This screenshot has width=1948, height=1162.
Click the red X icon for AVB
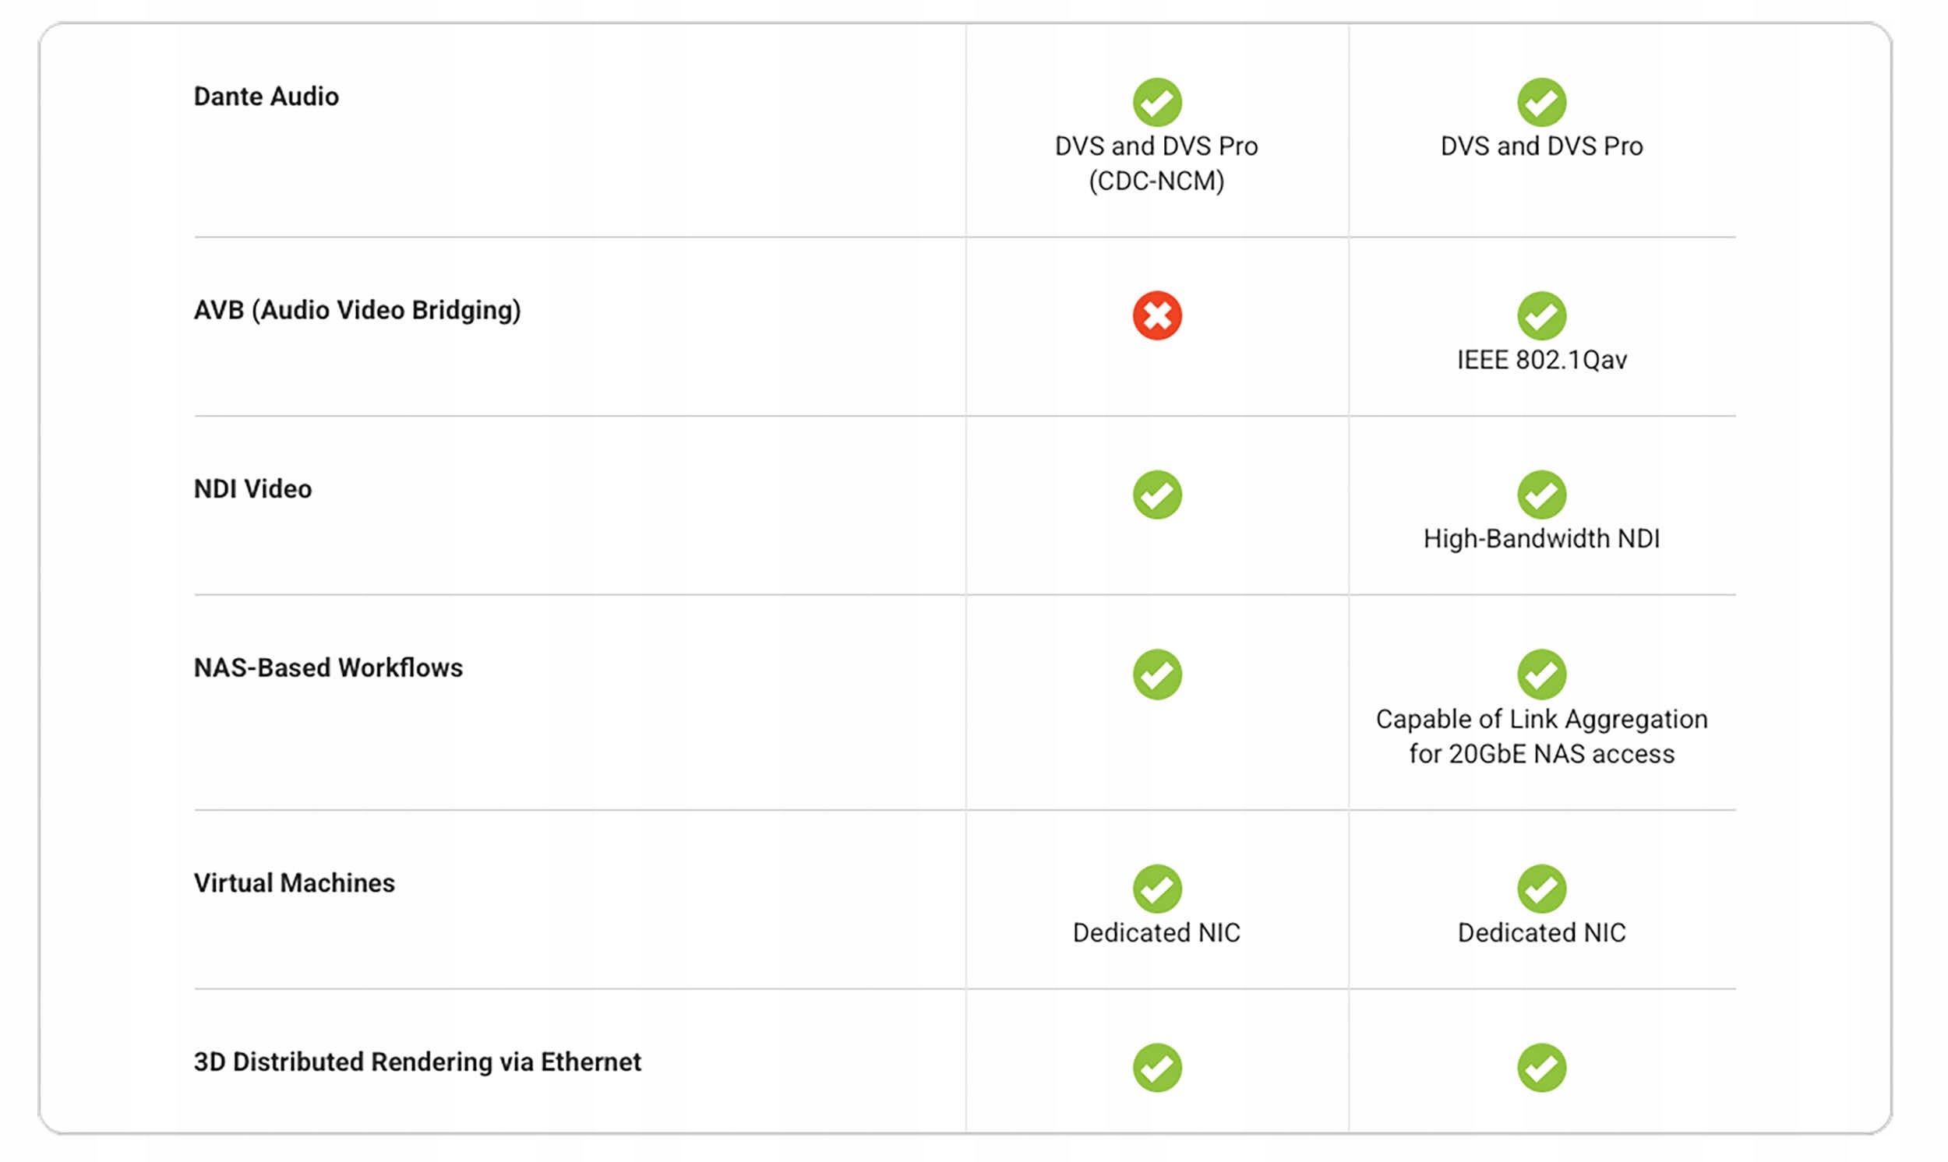tap(1157, 315)
